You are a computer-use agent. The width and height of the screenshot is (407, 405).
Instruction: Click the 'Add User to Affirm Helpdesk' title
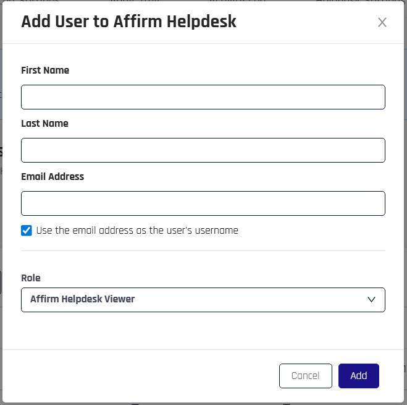point(128,22)
